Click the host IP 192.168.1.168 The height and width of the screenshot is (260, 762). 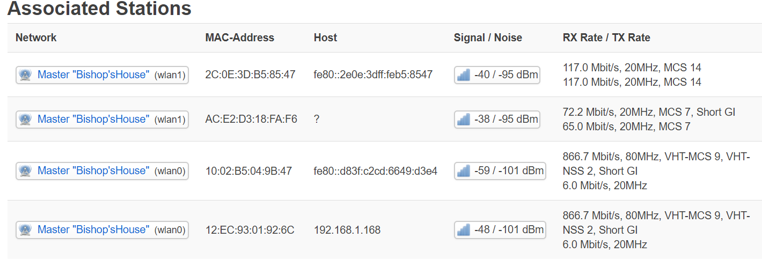pos(347,230)
